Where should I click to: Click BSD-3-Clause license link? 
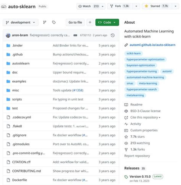point(145,111)
